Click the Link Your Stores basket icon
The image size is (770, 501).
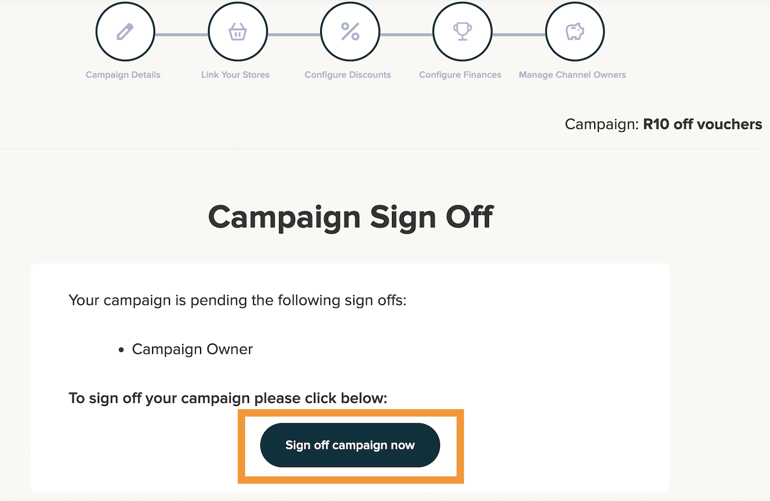click(238, 31)
